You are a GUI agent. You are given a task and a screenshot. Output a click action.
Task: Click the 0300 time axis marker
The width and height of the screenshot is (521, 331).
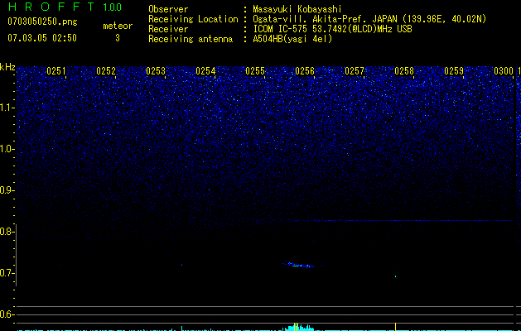[x=504, y=71]
